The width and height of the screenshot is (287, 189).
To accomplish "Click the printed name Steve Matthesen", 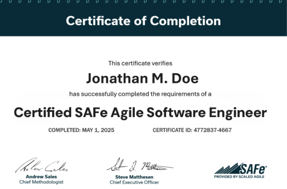I will [134, 177].
